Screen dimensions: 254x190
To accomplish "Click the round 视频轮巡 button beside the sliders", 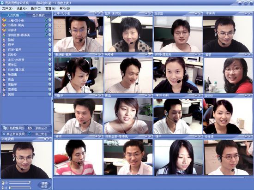I will [x=44, y=185].
